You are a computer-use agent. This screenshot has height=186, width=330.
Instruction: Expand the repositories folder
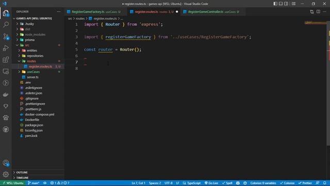tap(38, 56)
